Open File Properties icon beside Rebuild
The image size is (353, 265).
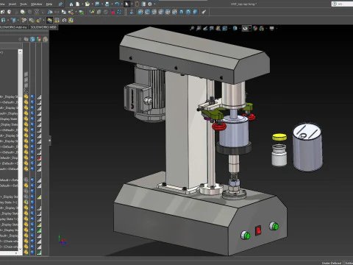coord(143,4)
